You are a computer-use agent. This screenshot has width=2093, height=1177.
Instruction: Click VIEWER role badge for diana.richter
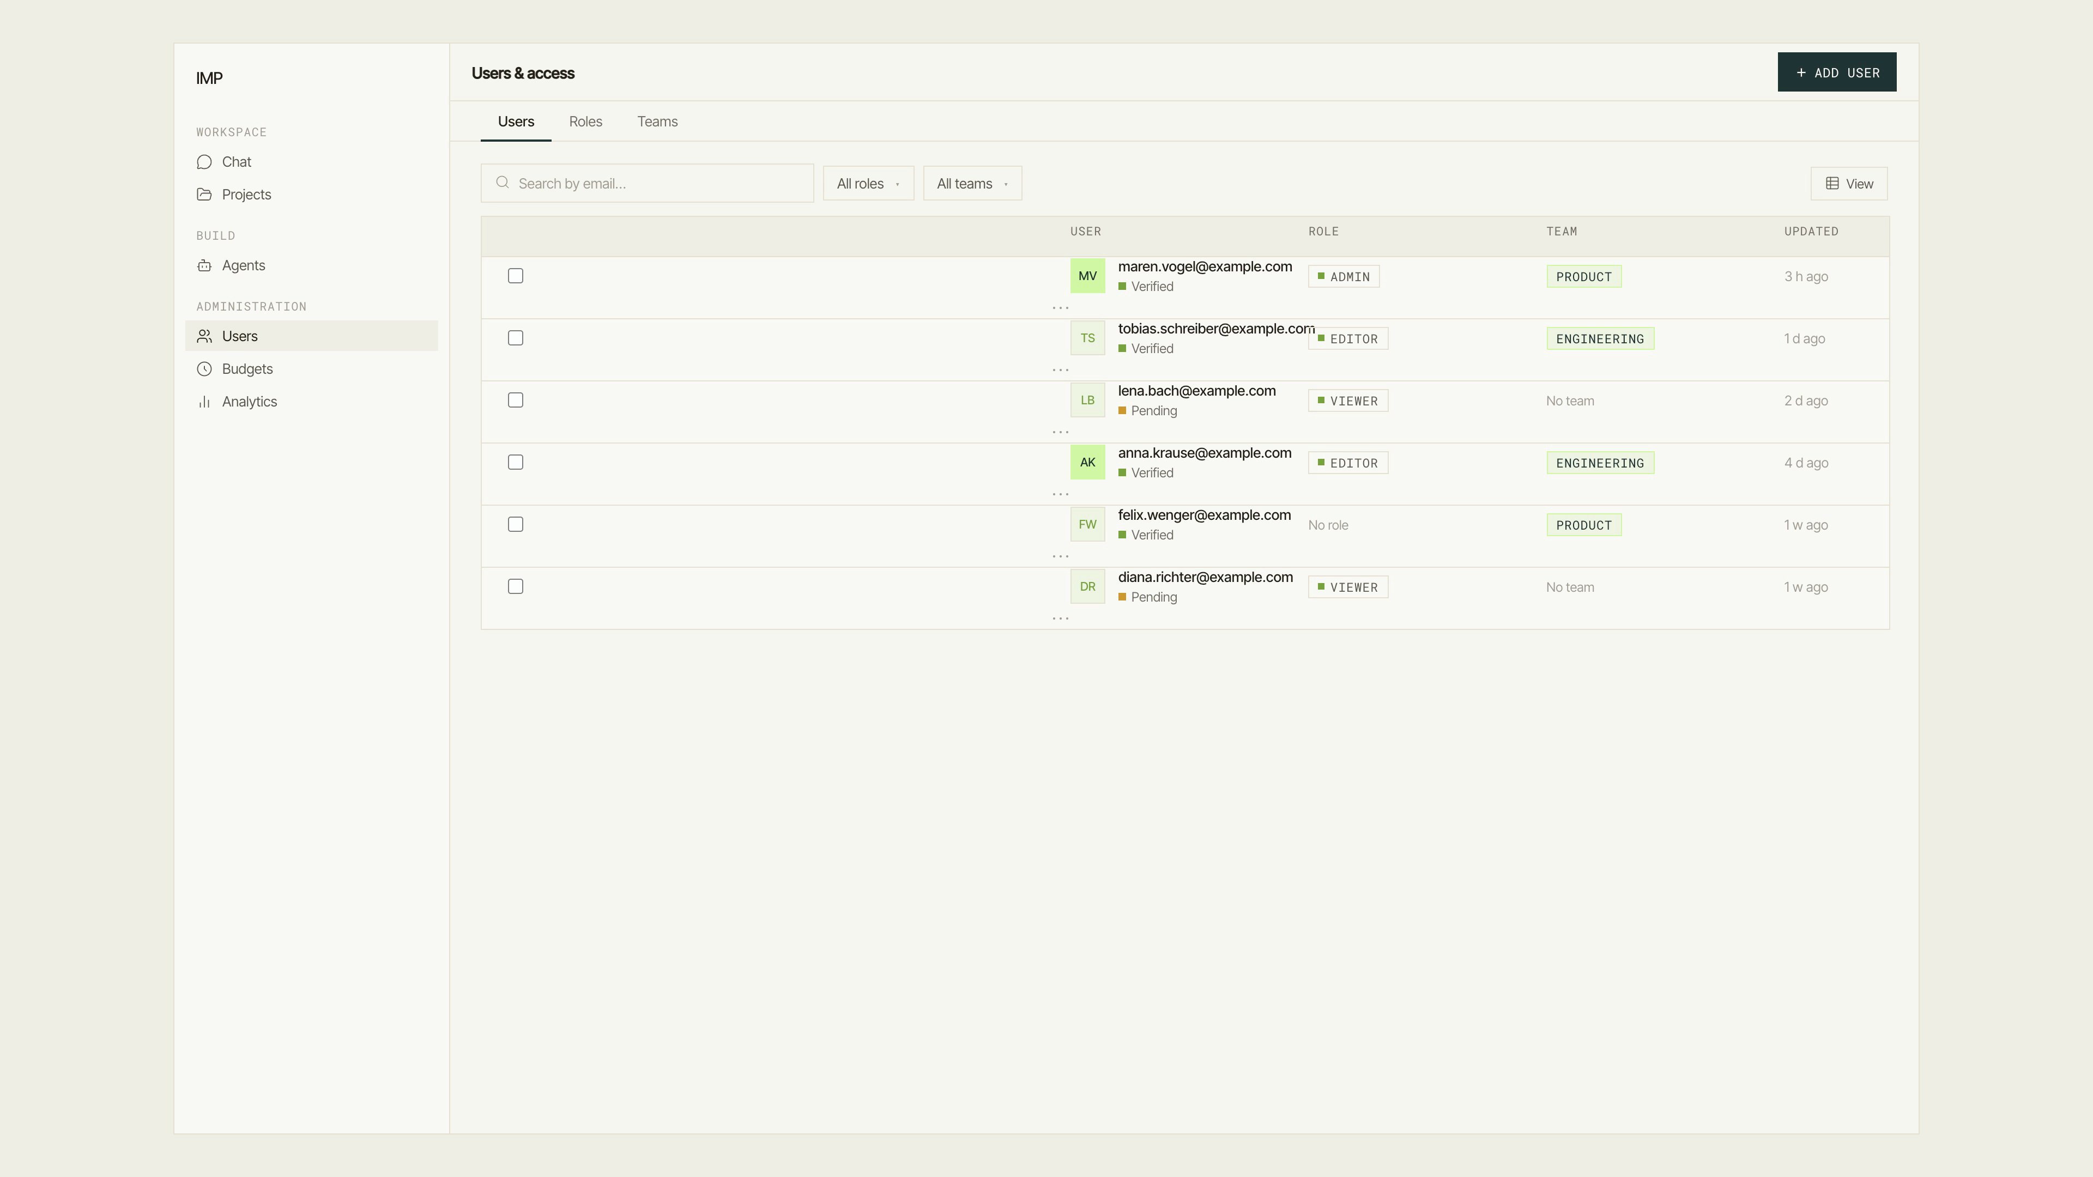coord(1348,587)
